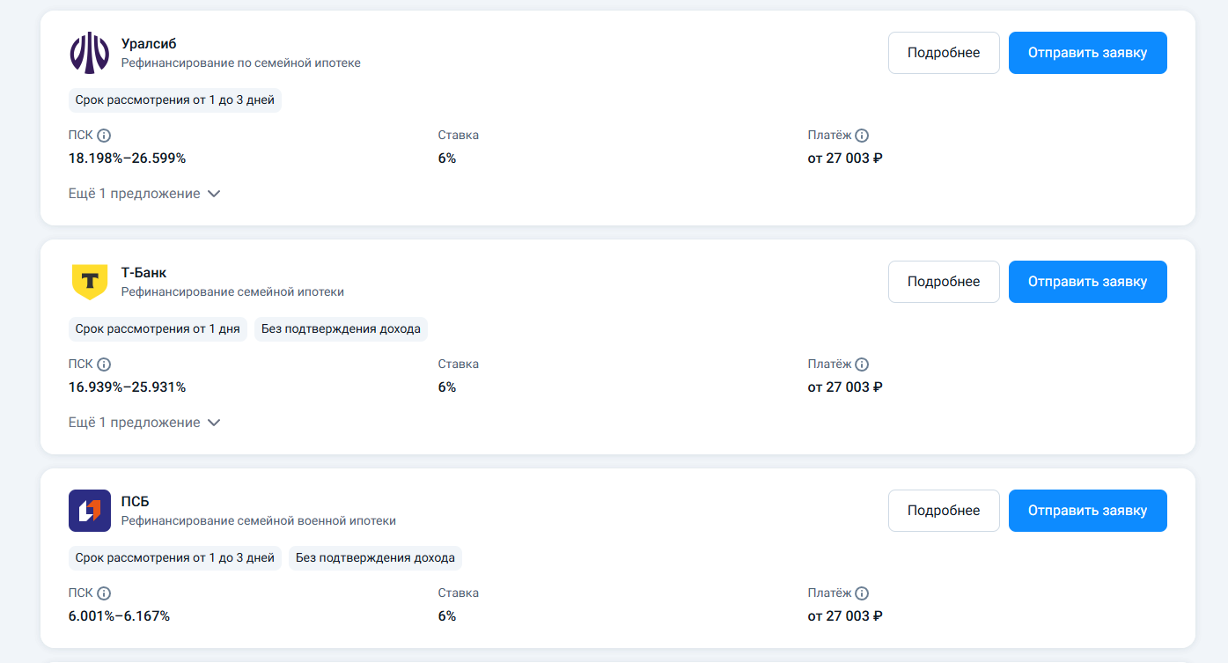Click Подробнее for the Уралсиб offer
Viewport: 1228px width, 663px height.
[944, 53]
